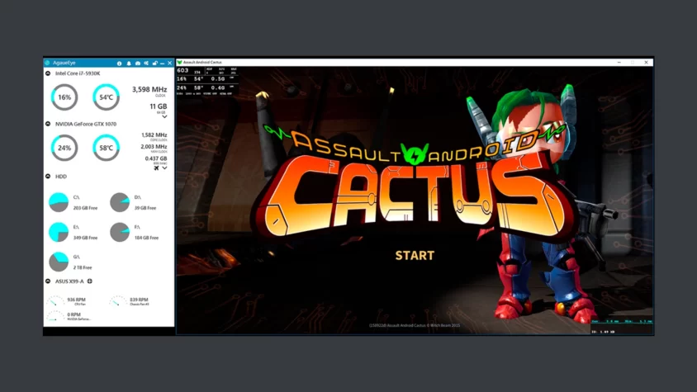Click the 58°C GPU temperature gauge
The image size is (697, 392).
107,148
